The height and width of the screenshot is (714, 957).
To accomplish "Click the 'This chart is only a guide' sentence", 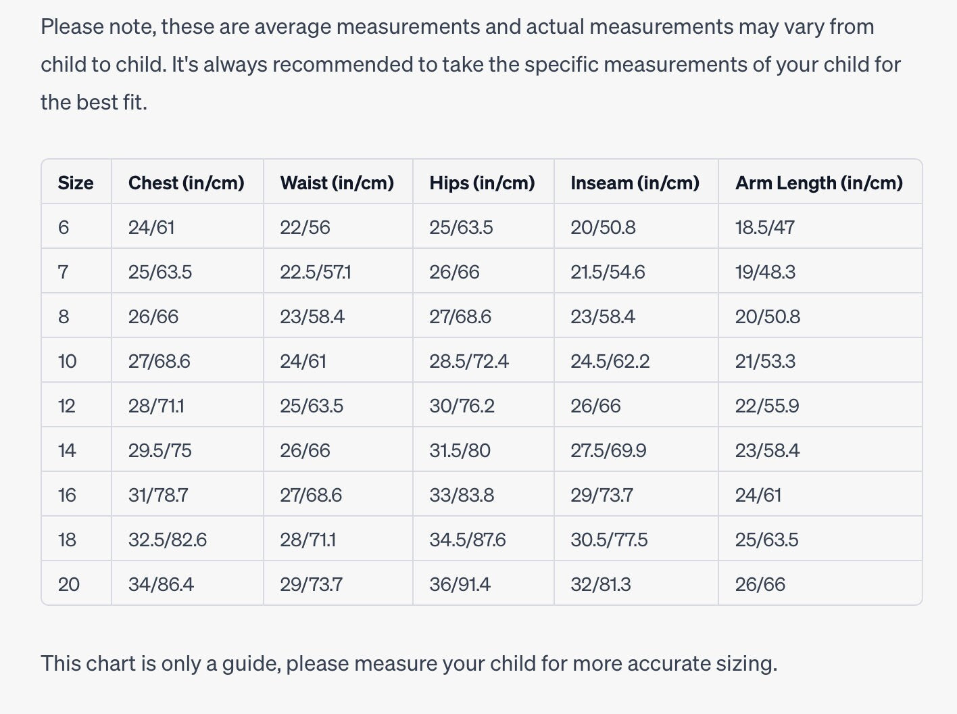I will coord(409,663).
